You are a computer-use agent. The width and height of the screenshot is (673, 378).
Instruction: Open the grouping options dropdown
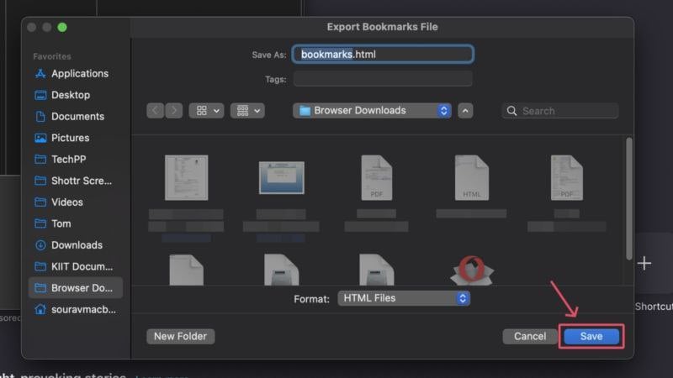[x=247, y=111]
